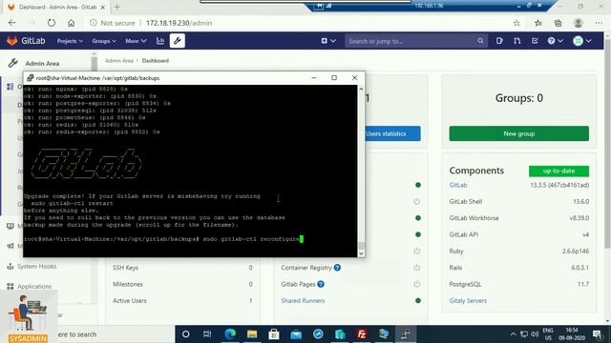
Task: Open File Explorer from the taskbar
Action: [252, 334]
